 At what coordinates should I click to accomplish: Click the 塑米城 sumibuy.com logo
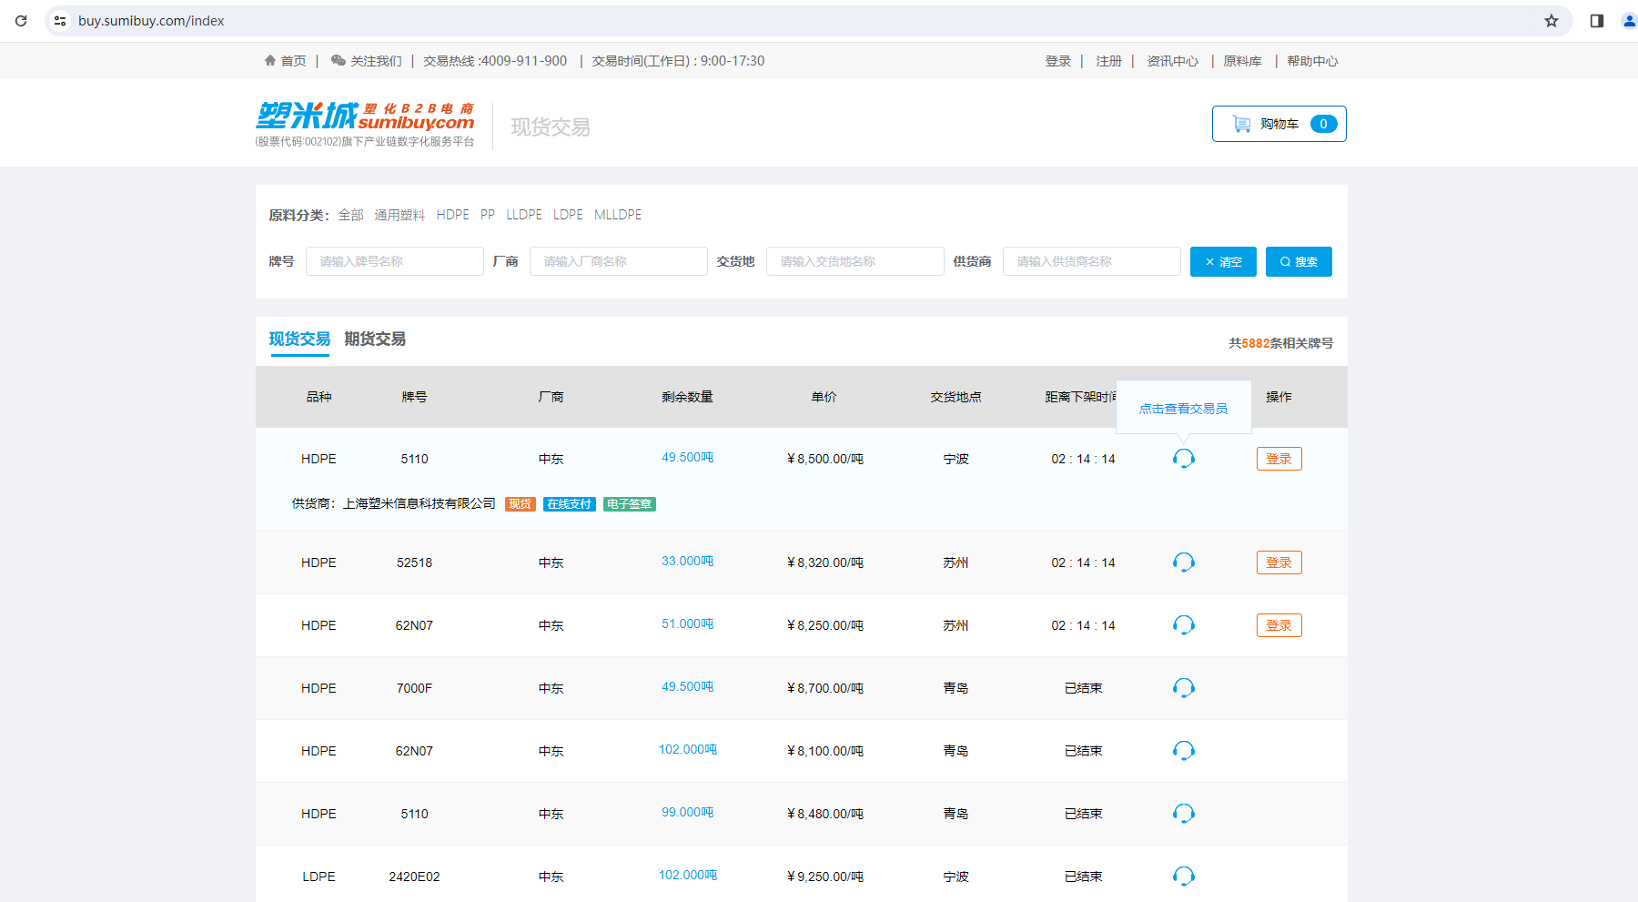click(365, 125)
